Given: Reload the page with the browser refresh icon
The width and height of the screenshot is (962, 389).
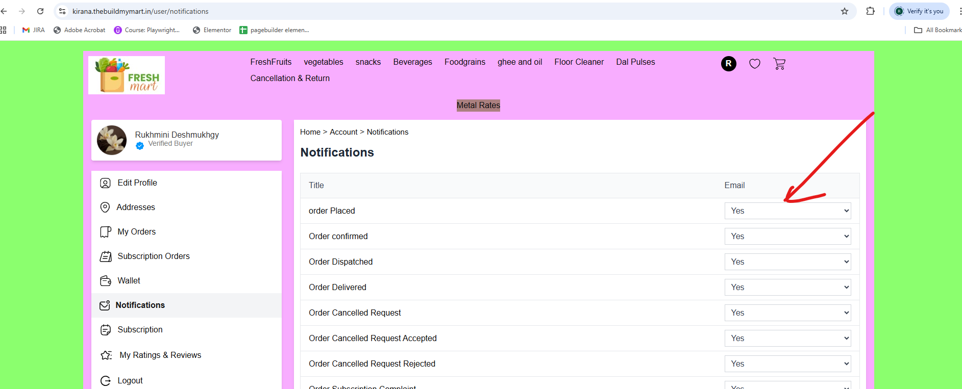Looking at the screenshot, I should coord(40,11).
